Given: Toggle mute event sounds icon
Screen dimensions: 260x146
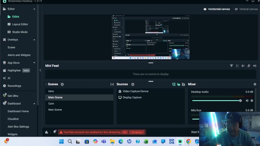Looking at the screenshot, I should click(x=249, y=66).
